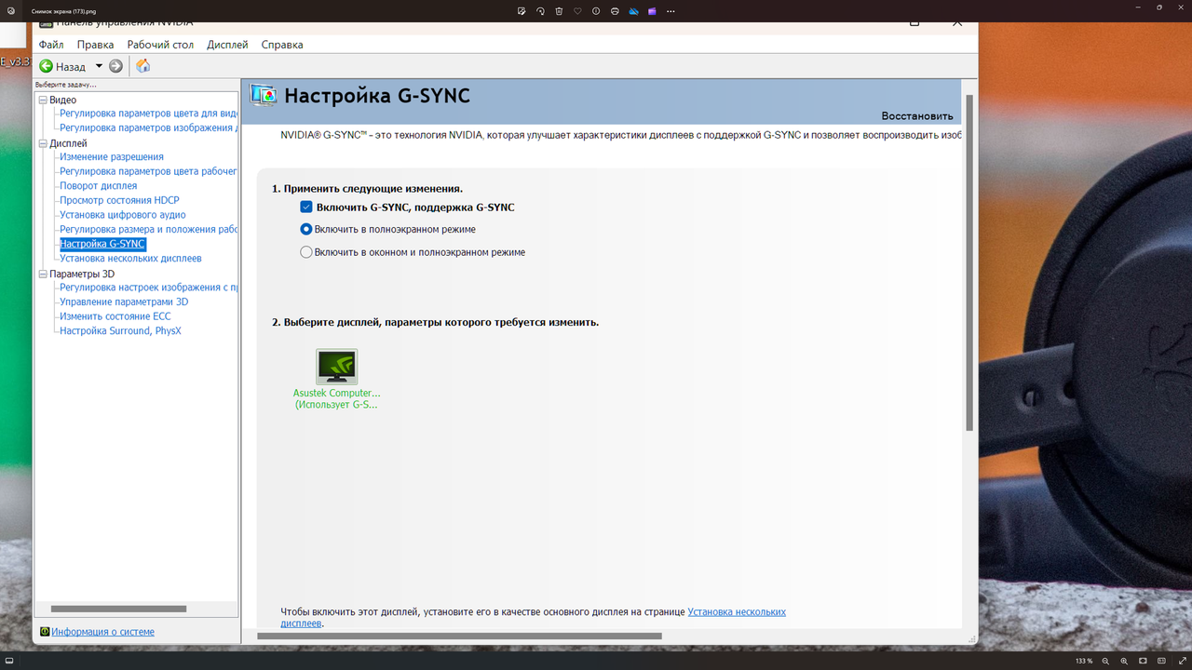Select Включить в оконном и полноэкранном режиме
This screenshot has width=1192, height=670.
306,252
